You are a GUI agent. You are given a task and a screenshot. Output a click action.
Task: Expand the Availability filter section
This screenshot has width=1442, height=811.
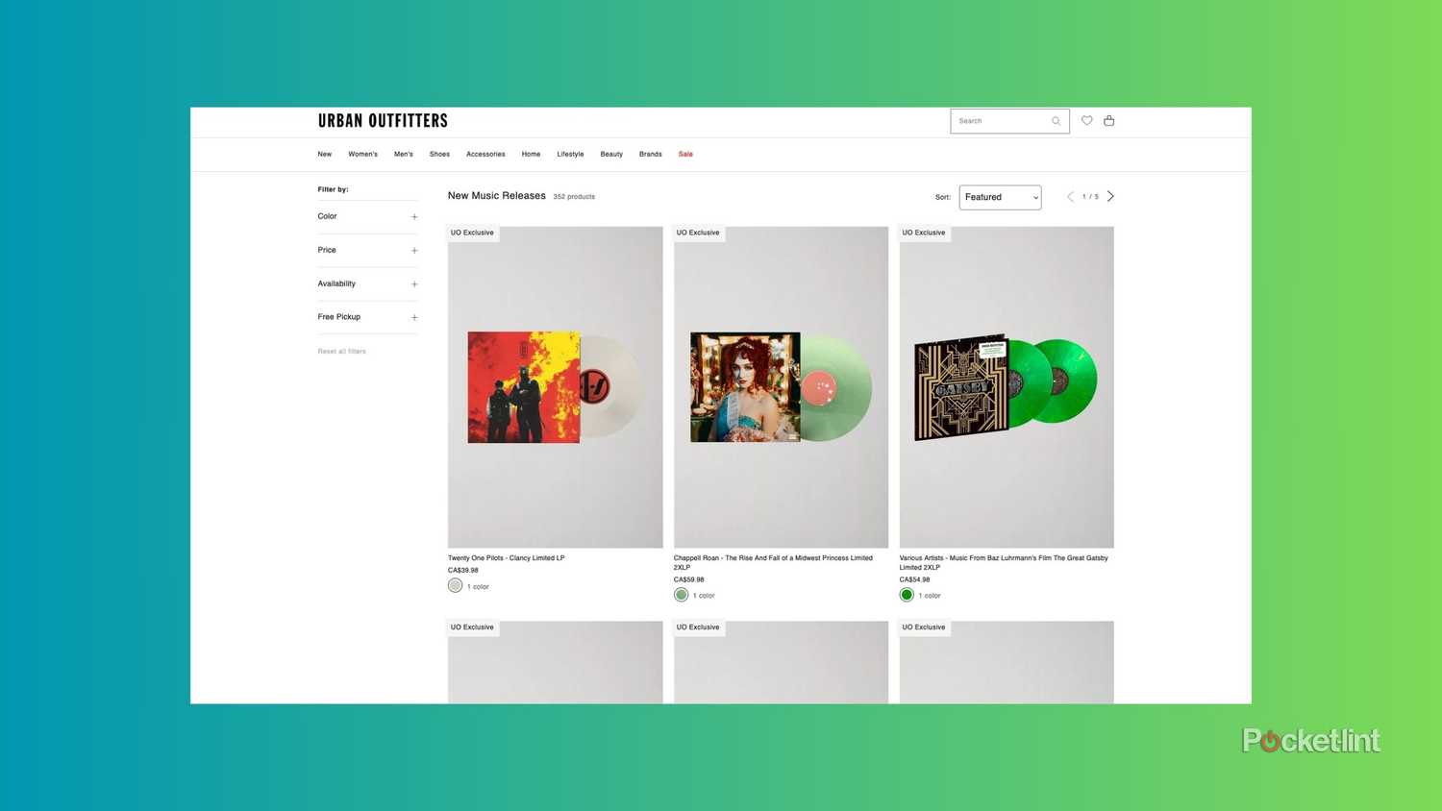click(x=413, y=283)
